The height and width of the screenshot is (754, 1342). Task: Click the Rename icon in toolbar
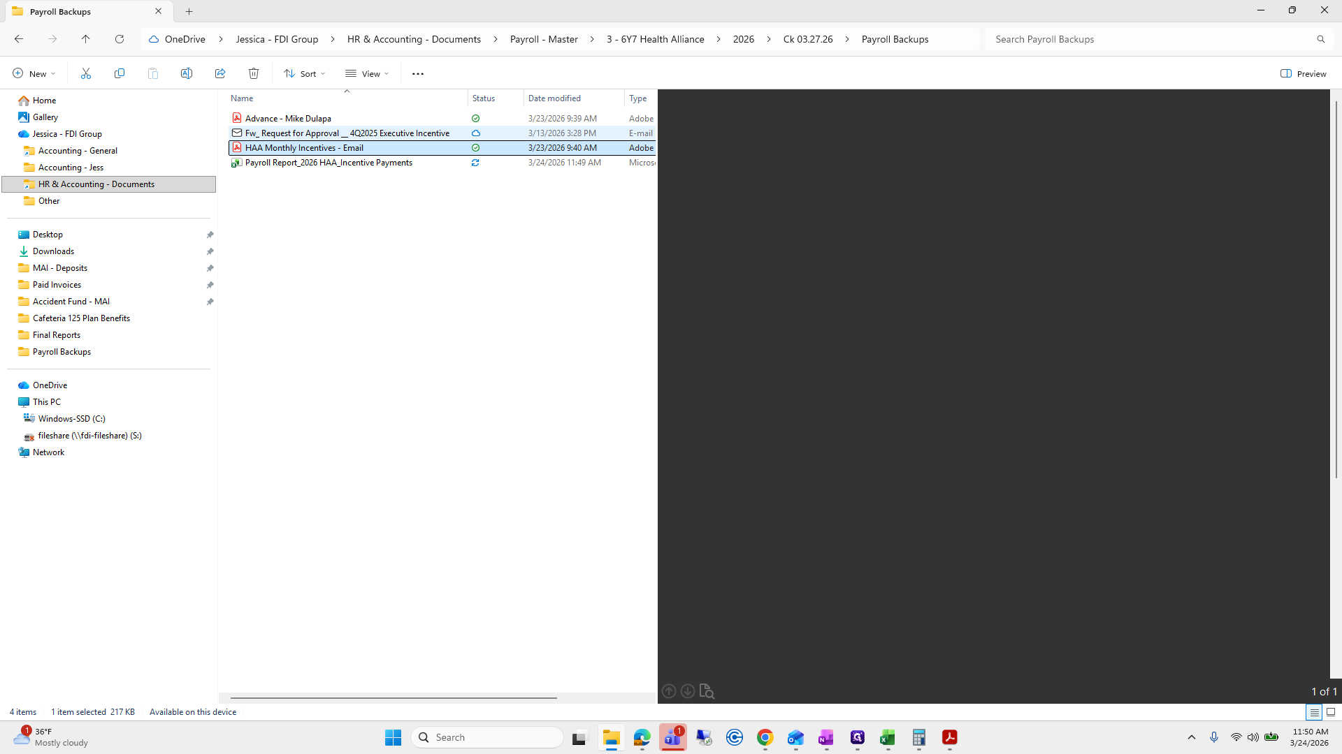click(187, 73)
